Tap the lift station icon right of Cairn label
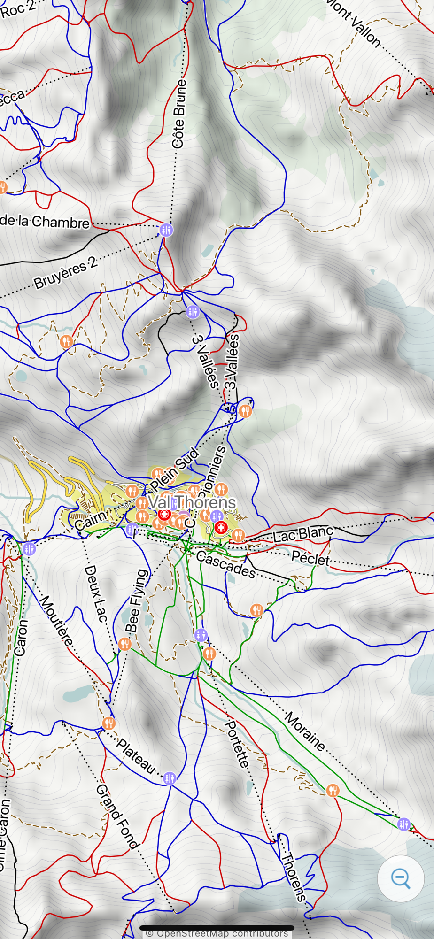The width and height of the screenshot is (434, 939). 132,530
